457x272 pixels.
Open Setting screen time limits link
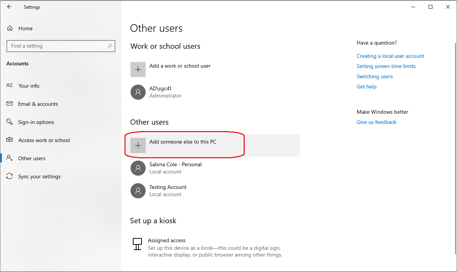386,66
